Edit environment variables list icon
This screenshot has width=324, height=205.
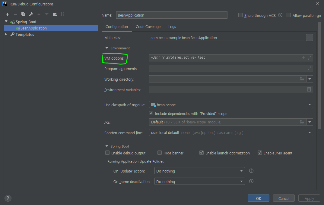tap(309, 89)
